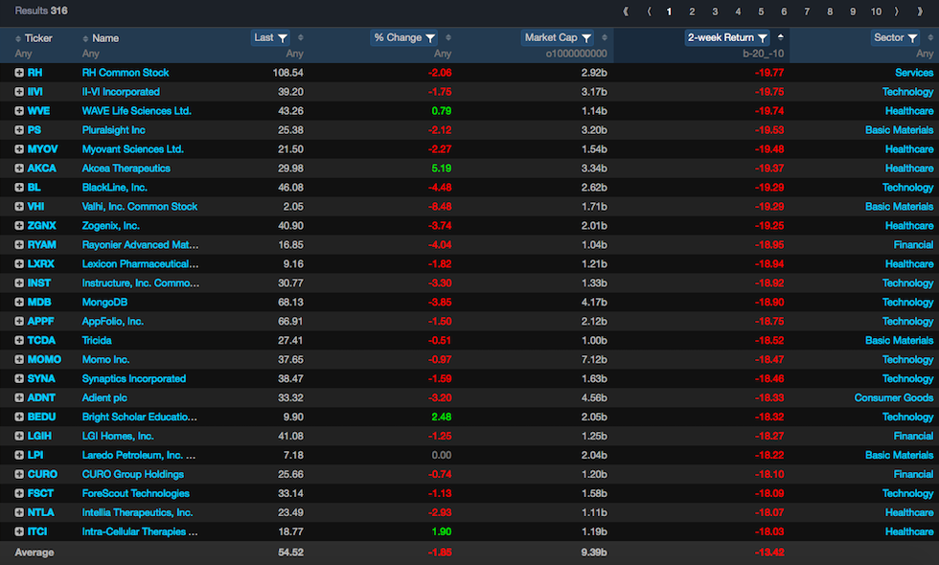This screenshot has width=939, height=565.
Task: Click the plus icon beside LXRX
Action: pyautogui.click(x=19, y=264)
